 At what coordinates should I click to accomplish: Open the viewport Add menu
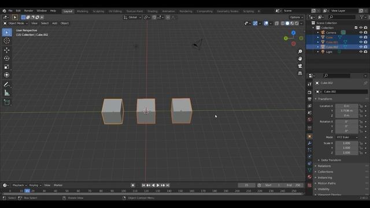point(54,23)
